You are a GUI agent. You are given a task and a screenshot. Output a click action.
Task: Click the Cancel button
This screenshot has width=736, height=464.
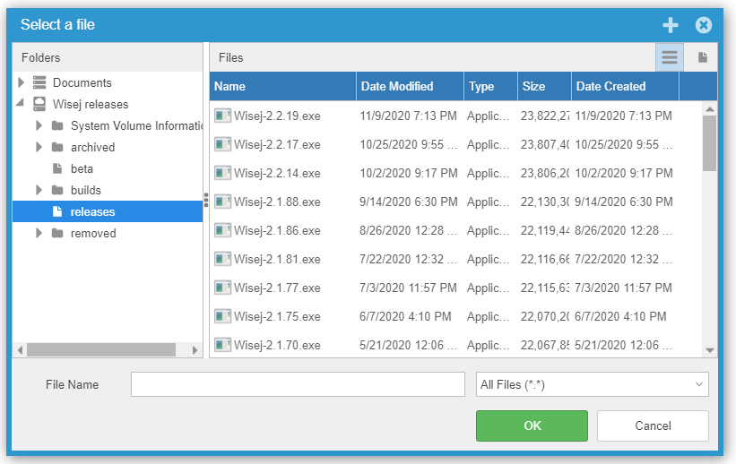tap(653, 425)
